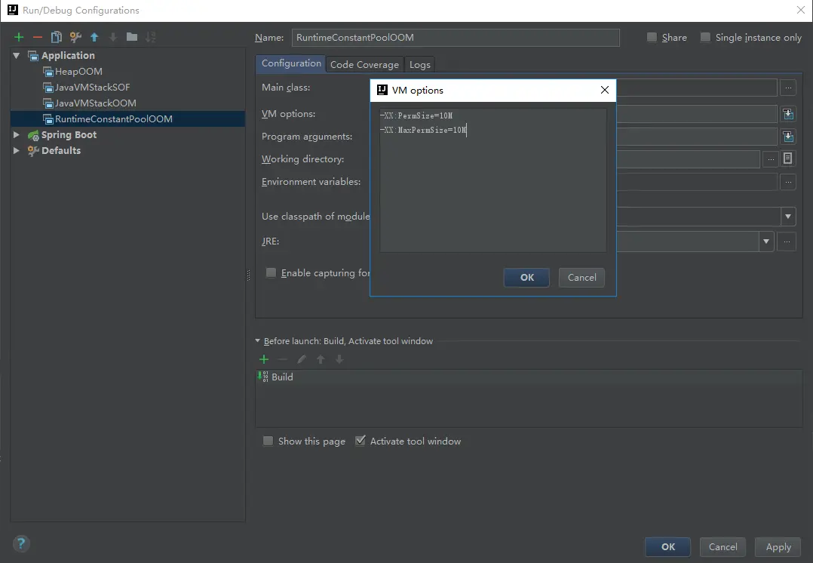Click VM options text area
This screenshot has width=813, height=563.
(493, 180)
